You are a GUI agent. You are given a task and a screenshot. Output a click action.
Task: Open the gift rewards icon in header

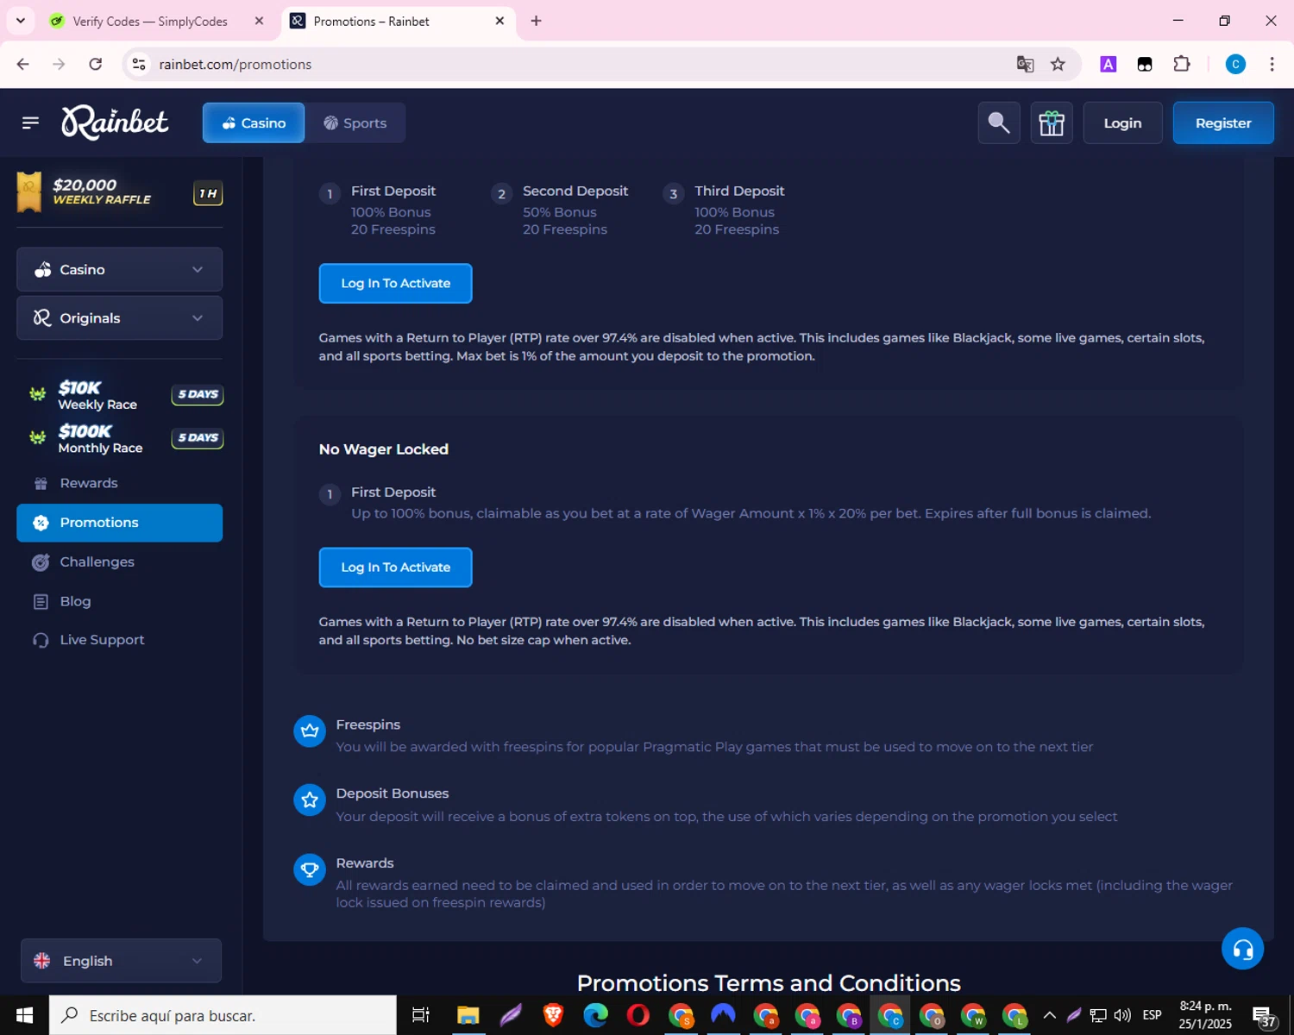coord(1052,122)
